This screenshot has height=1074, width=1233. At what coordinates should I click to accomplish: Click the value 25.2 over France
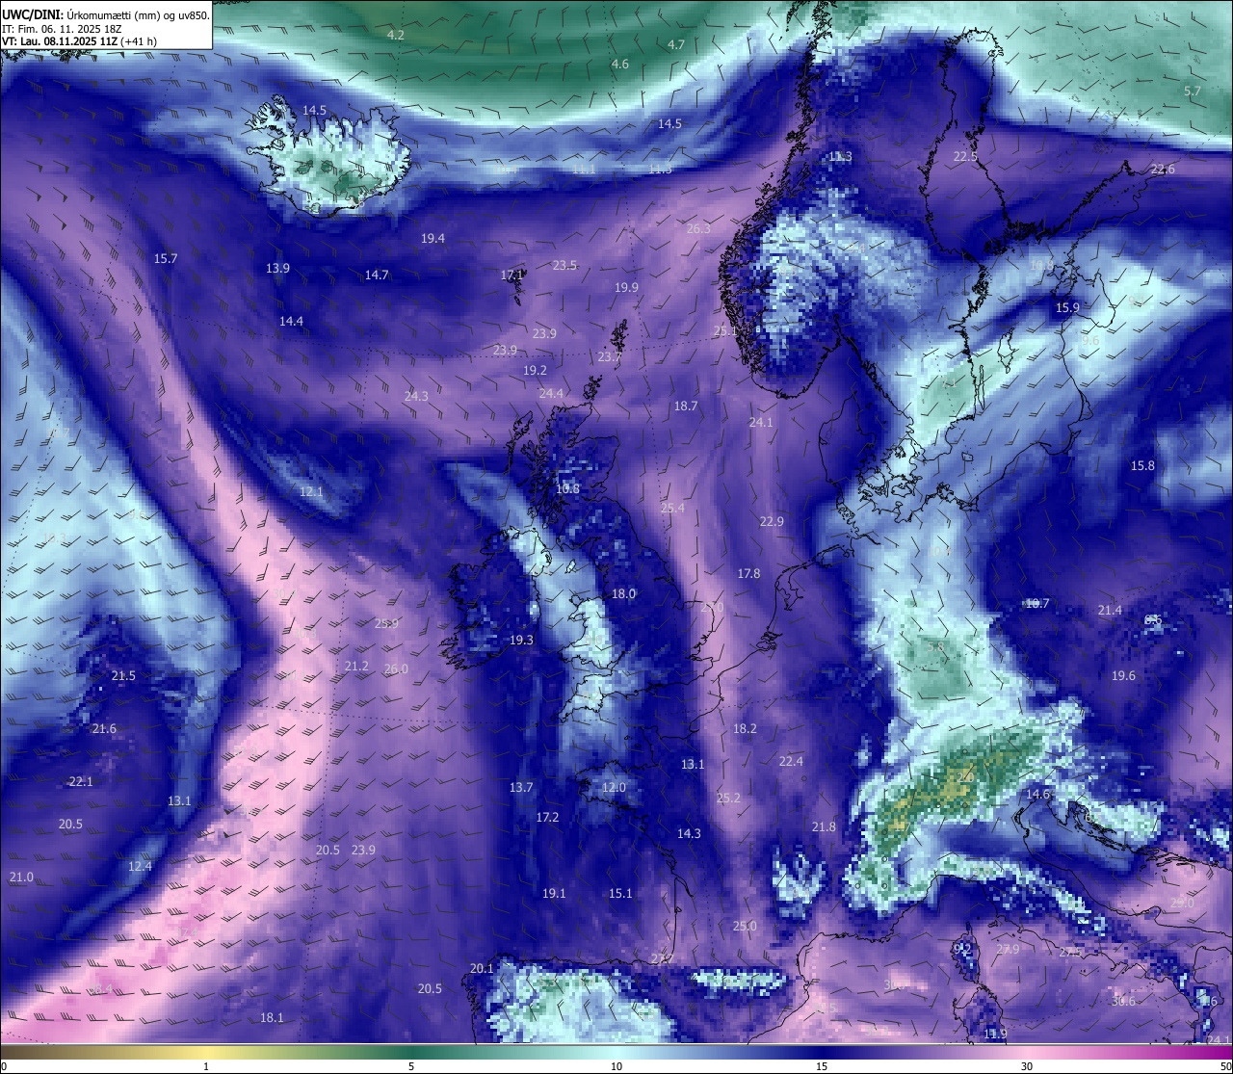(x=728, y=799)
